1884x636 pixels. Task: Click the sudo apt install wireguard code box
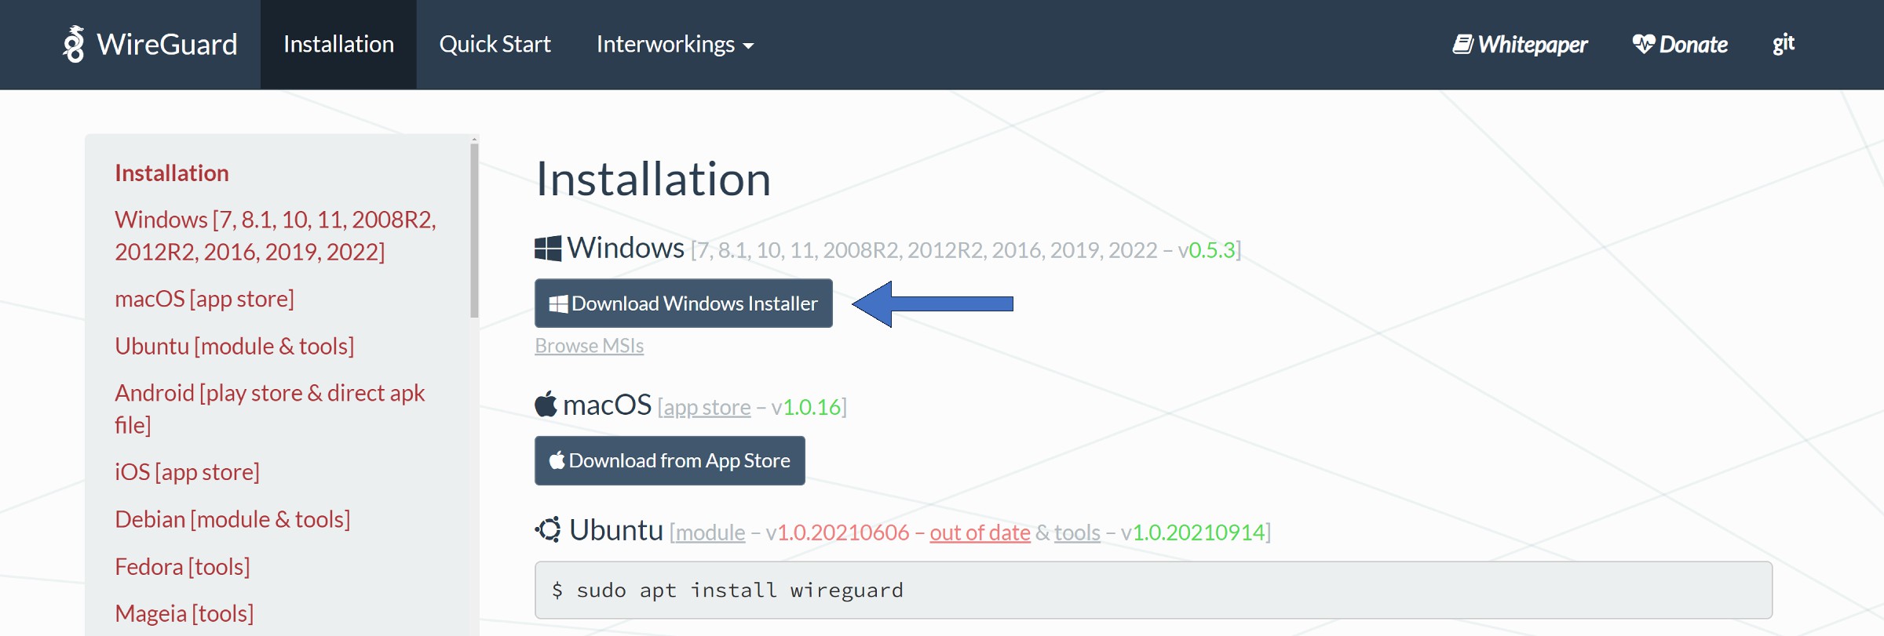pyautogui.click(x=1153, y=590)
